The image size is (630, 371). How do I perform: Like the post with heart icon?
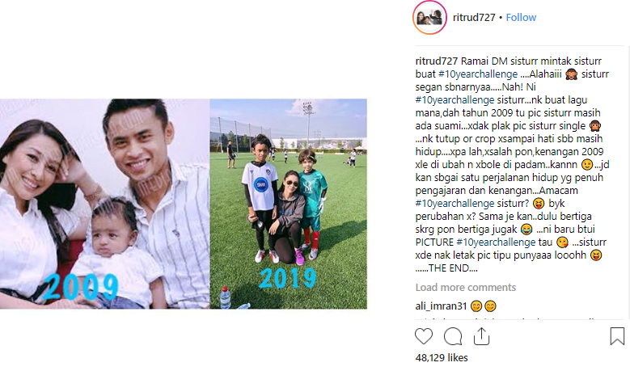pos(424,336)
